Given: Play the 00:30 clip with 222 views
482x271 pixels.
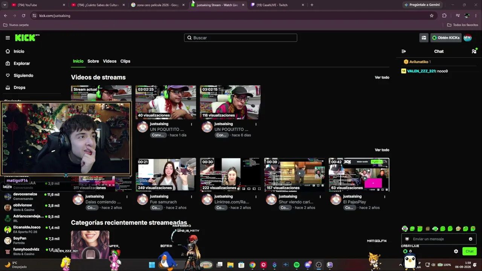Looking at the screenshot, I should click(x=230, y=175).
